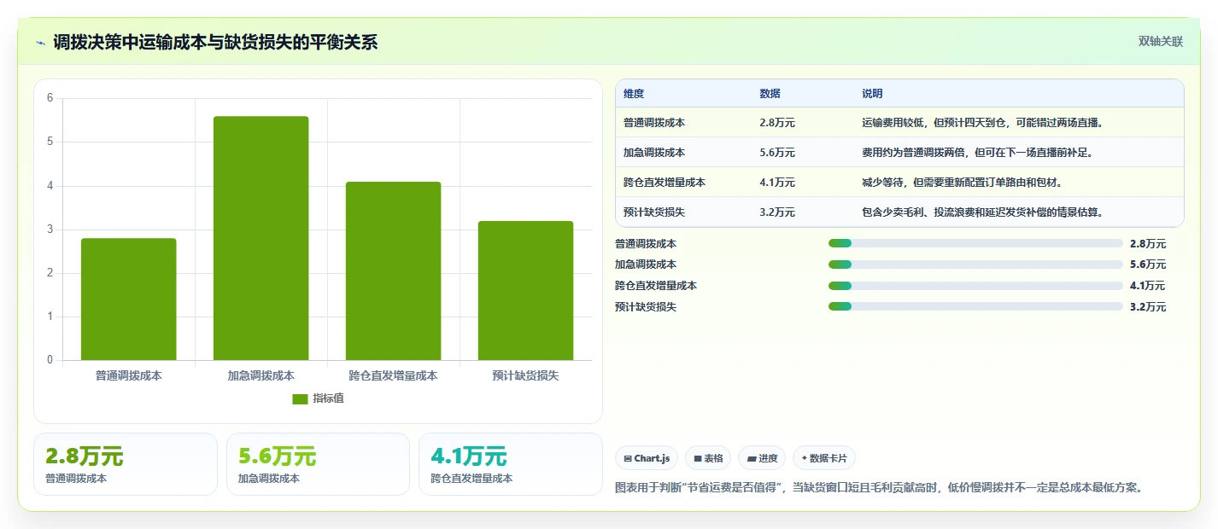Click the 双轴关联 label in header
1218x529 pixels.
[1161, 41]
